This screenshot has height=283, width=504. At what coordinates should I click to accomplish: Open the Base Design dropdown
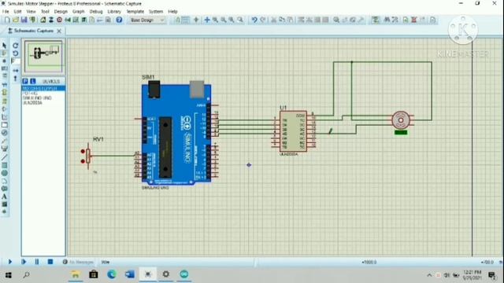click(147, 20)
